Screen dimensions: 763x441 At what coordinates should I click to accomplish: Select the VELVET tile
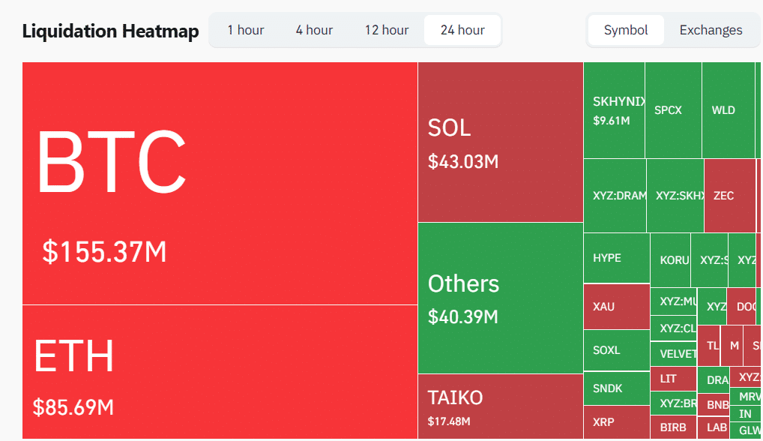coord(674,354)
